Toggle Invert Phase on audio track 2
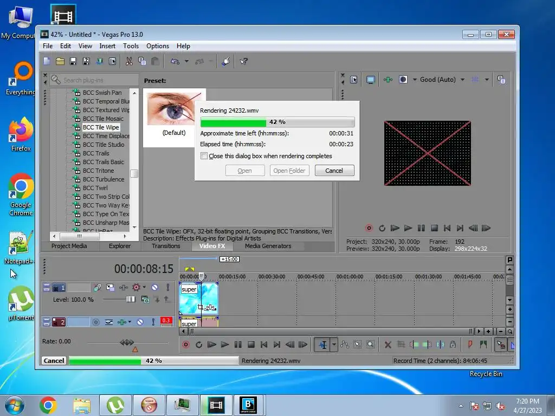The width and height of the screenshot is (555, 416). click(108, 322)
